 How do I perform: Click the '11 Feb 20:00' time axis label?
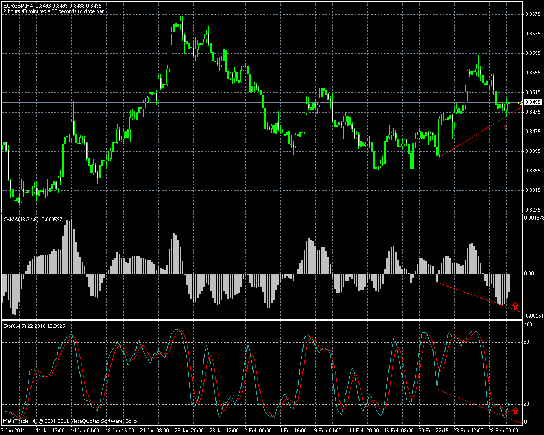[x=363, y=431]
